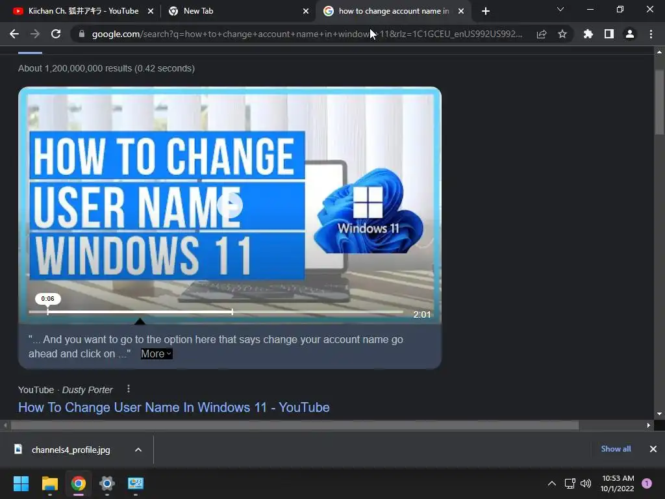665x499 pixels.
Task: Click the scroll down arrow
Action: pyautogui.click(x=659, y=414)
